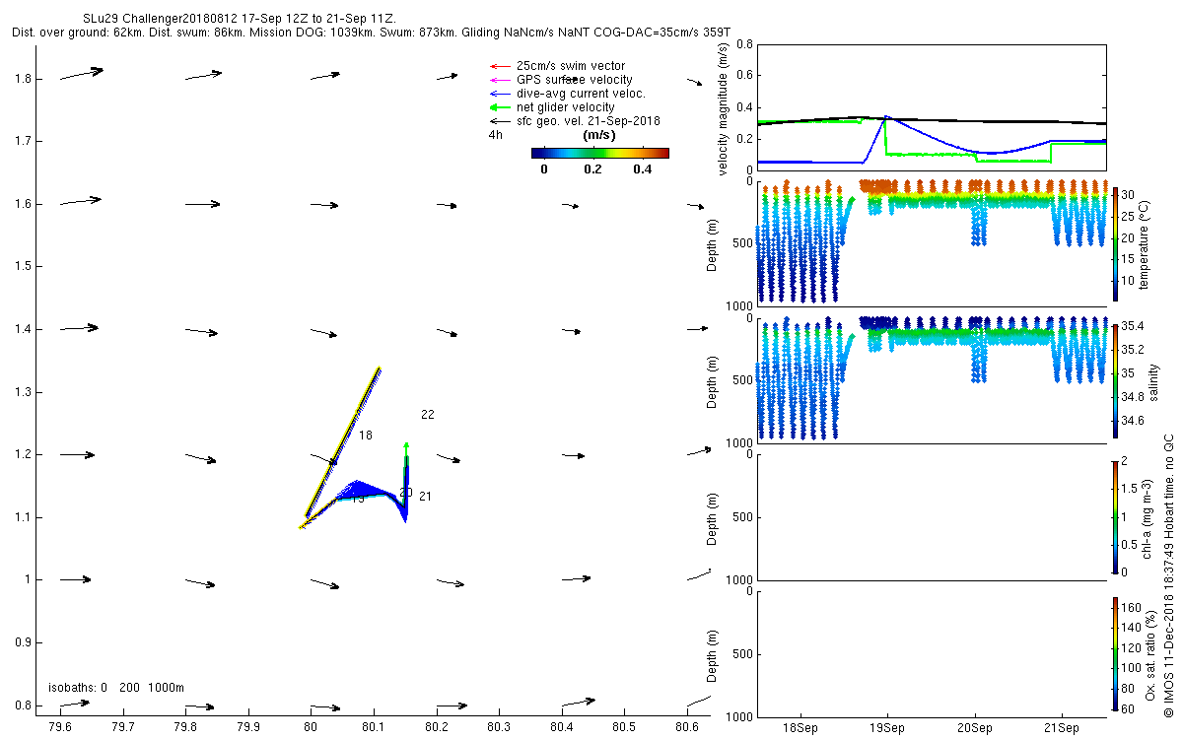Click the '4h' label under the legend
This screenshot has height=739, width=1183.
495,135
